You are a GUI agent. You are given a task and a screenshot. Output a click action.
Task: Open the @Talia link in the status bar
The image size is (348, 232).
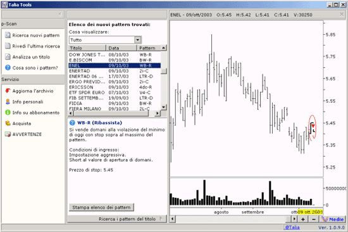(x=292, y=228)
